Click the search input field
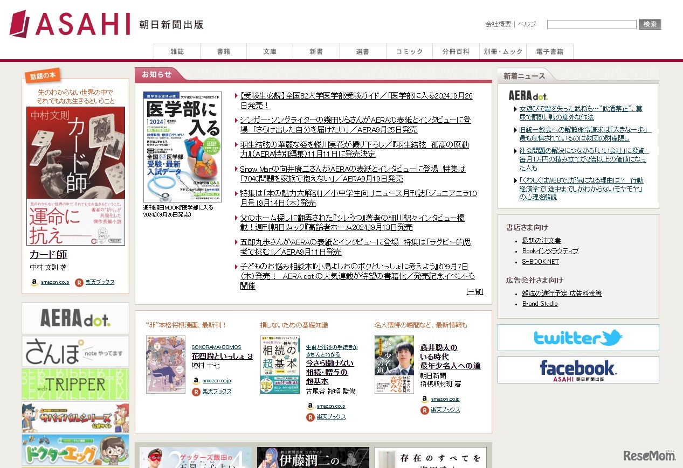This screenshot has width=683, height=468. pos(591,24)
